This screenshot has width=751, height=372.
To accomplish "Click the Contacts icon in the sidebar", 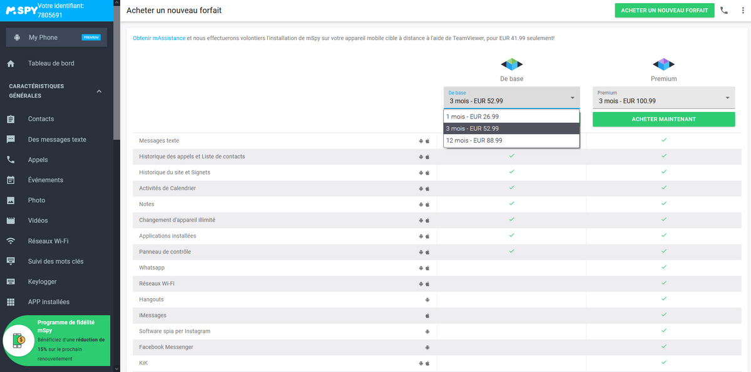I will coord(11,119).
